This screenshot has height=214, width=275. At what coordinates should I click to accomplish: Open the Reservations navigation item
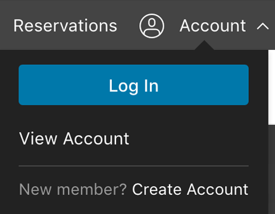click(65, 26)
